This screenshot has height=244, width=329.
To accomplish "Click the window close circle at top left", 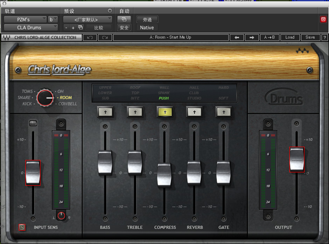I will click(4, 3).
